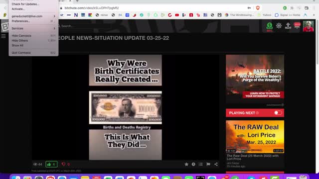Screen dimensions: 319x179
Task: Open The Raw Deal video title link
Action: [x=253, y=157]
